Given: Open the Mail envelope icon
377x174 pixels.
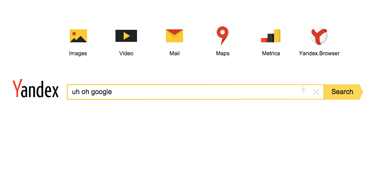Looking at the screenshot, I should tap(174, 36).
